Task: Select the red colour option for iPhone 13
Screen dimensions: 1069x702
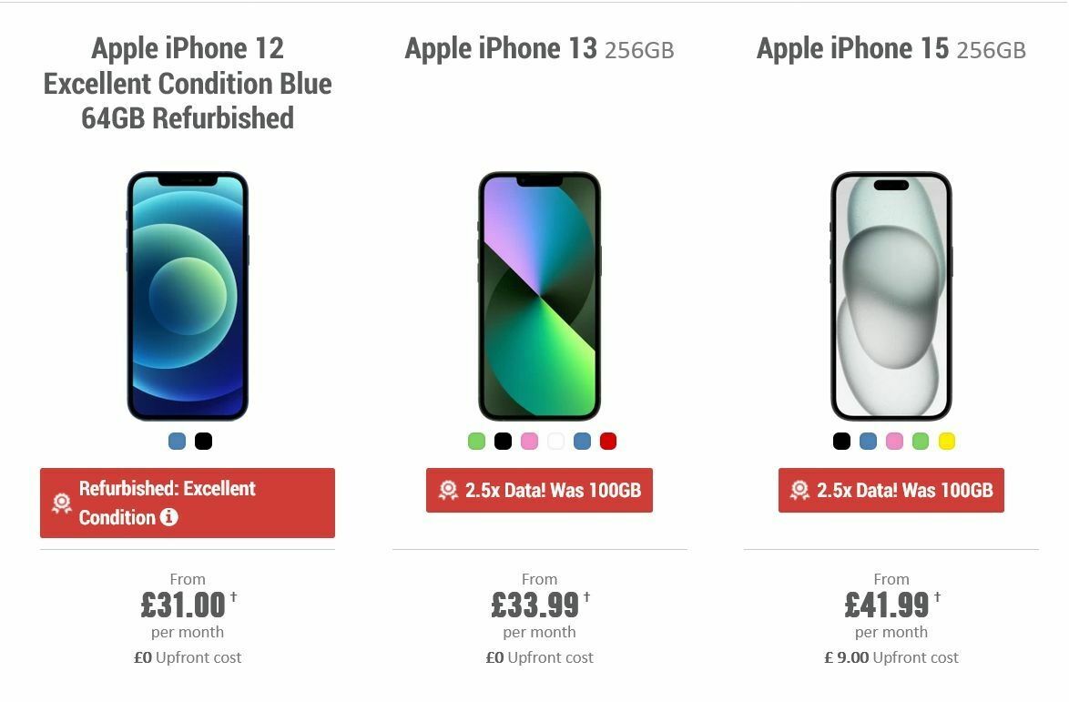Action: [x=607, y=441]
